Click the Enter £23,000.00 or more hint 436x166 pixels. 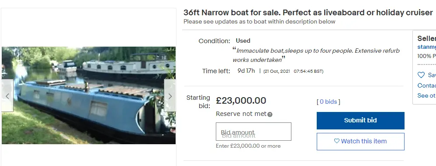[x=248, y=146]
